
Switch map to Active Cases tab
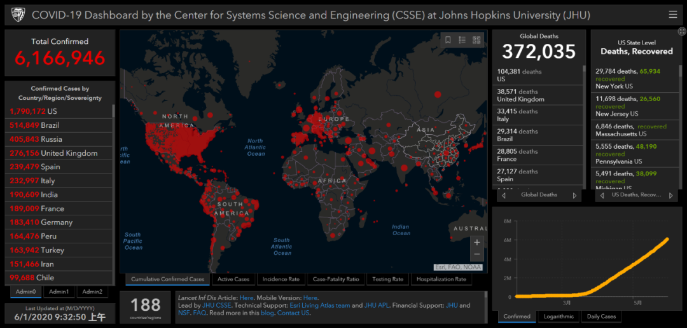(233, 279)
